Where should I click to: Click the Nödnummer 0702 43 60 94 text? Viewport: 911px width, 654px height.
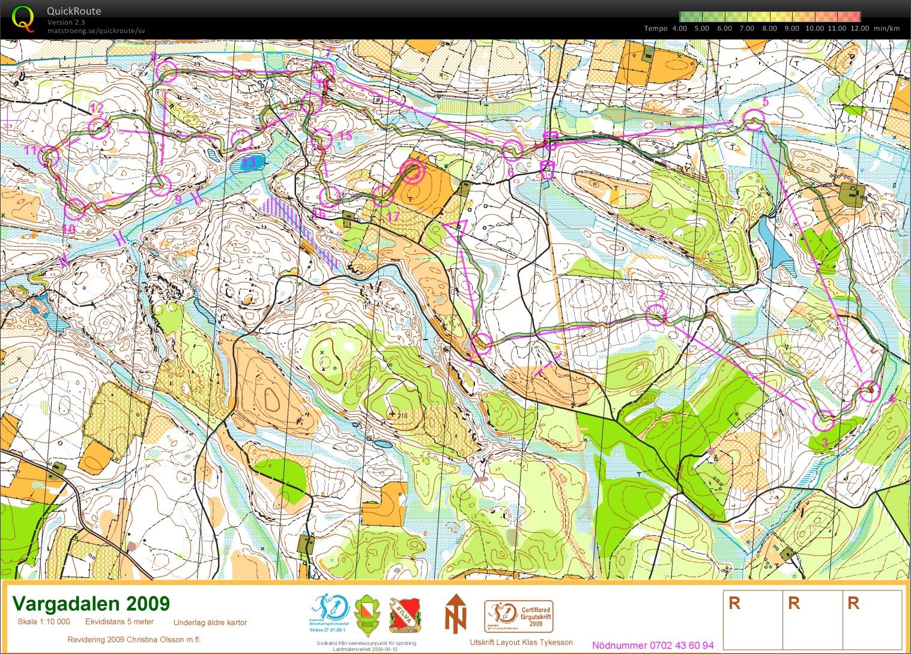click(x=653, y=645)
